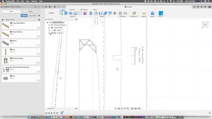The image size is (212, 119).
Task: Select the Fillet tool icon
Action: pos(96,13)
